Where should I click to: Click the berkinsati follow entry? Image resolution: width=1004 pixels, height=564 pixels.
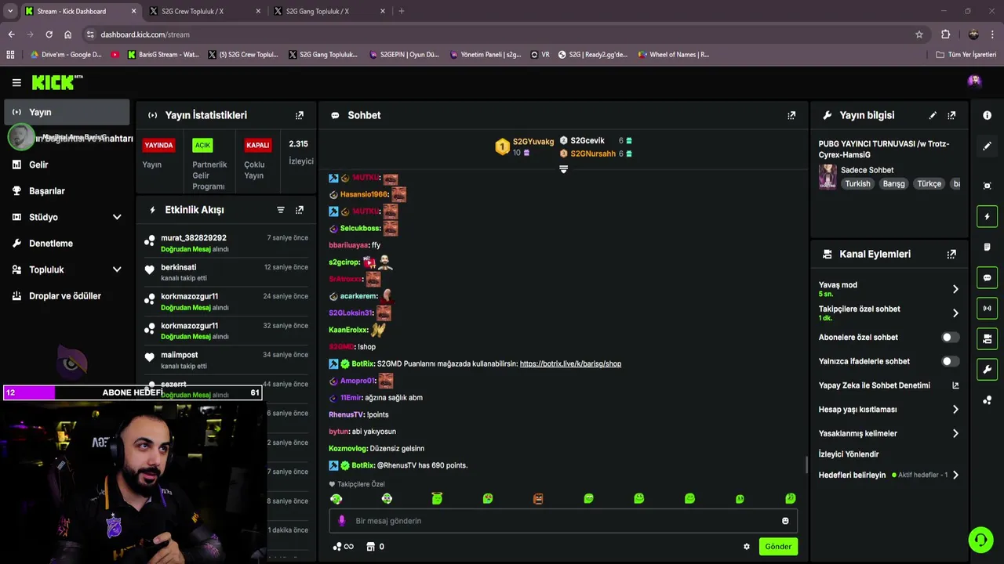point(226,273)
